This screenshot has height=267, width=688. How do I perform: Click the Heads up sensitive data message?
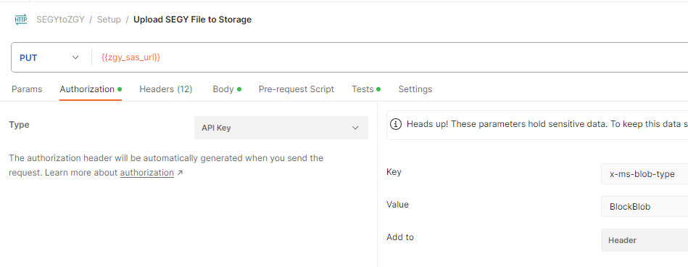click(547, 124)
